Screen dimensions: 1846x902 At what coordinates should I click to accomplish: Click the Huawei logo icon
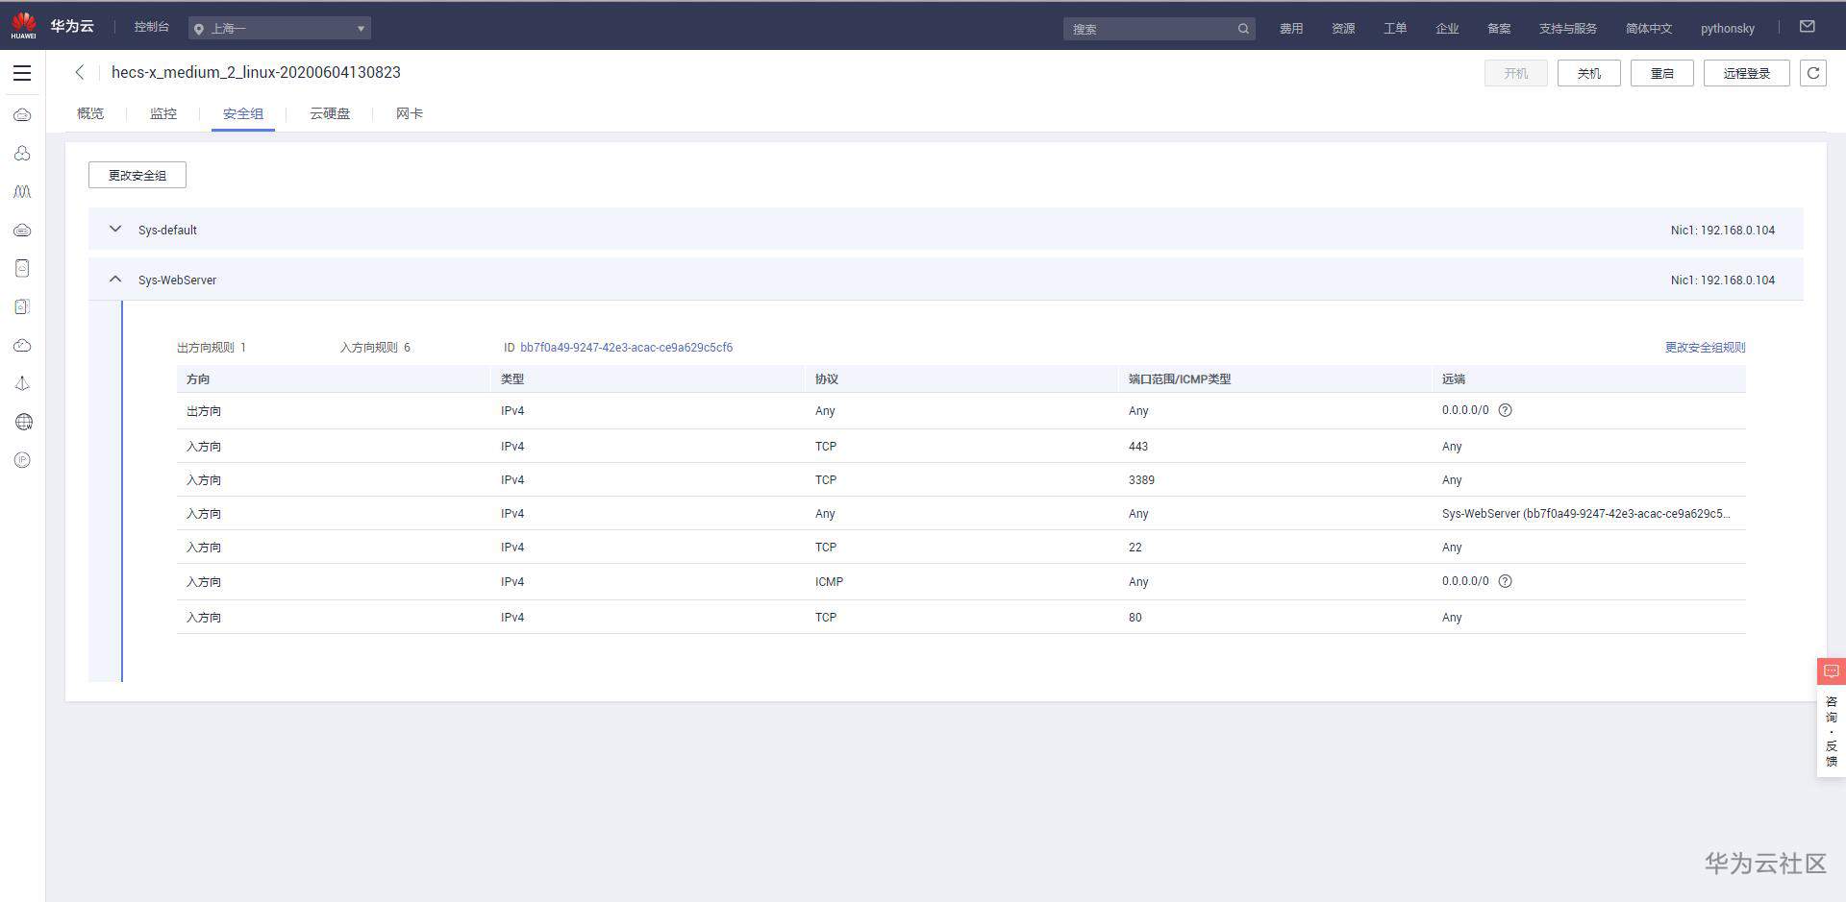click(x=23, y=26)
